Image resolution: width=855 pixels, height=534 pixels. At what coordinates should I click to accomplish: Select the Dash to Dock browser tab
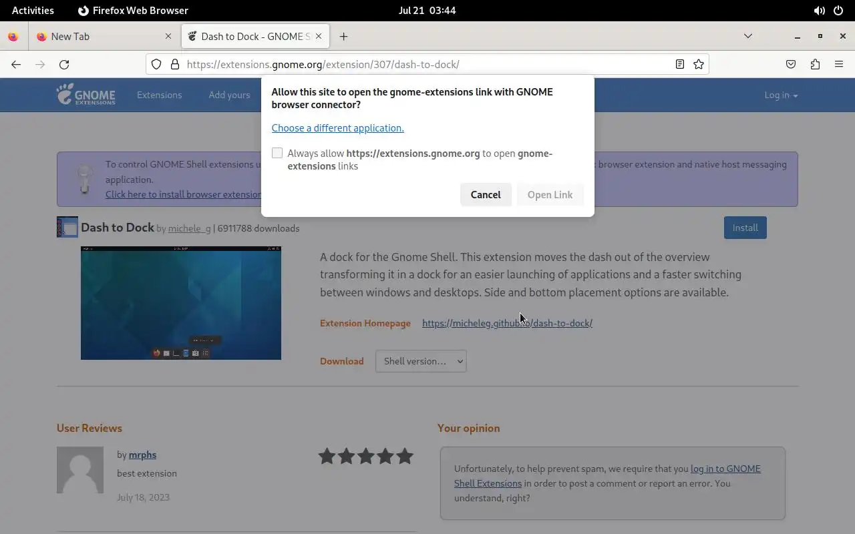pyautogui.click(x=255, y=37)
